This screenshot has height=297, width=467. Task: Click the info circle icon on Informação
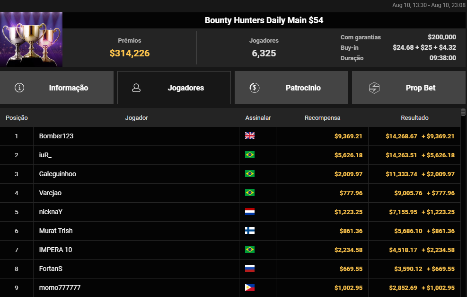click(x=19, y=88)
